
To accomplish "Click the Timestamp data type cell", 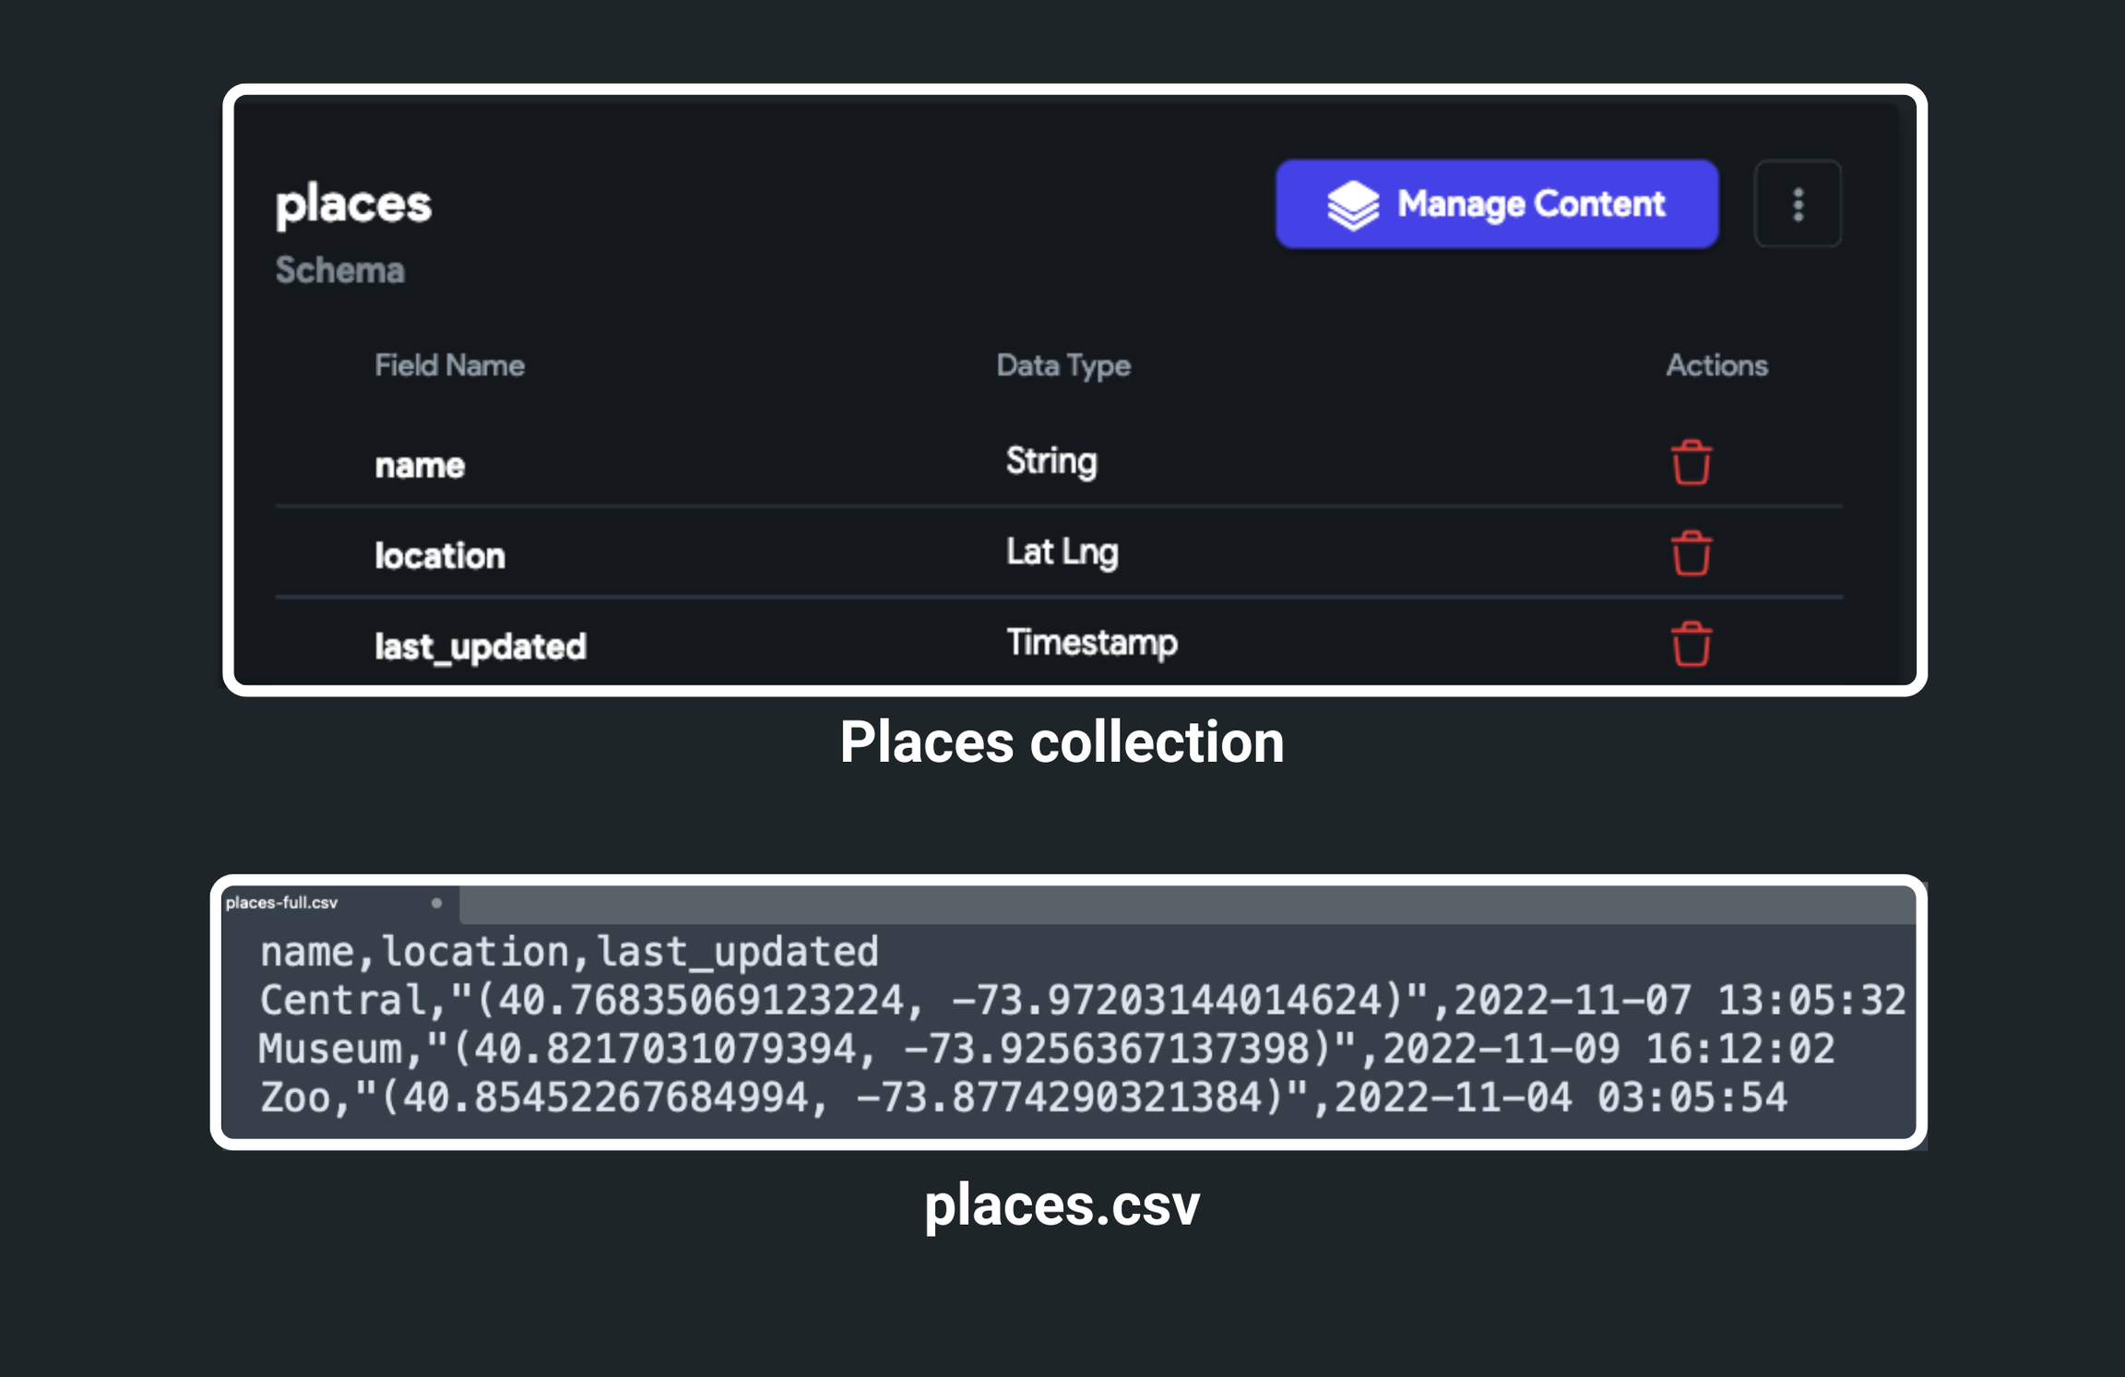I will point(1091,641).
